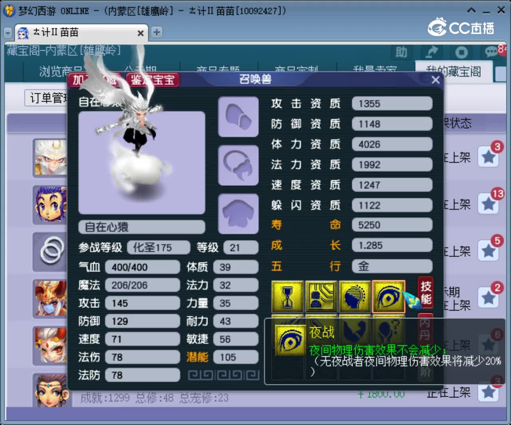
Task: Click the 夜战 tooltip skill icon
Action: [x=289, y=340]
